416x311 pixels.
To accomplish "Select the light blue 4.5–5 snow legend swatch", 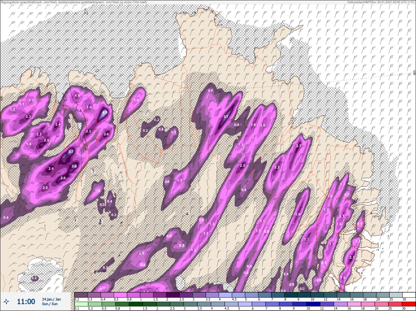I will point(239,295).
